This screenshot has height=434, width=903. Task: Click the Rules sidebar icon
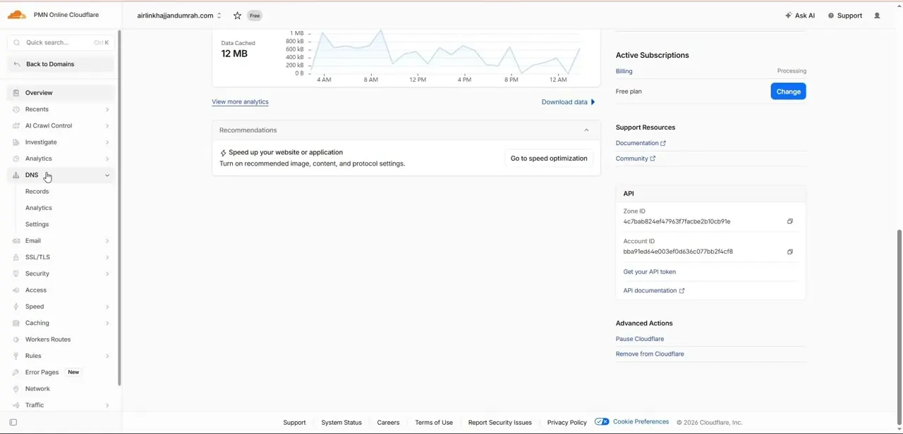coord(16,356)
